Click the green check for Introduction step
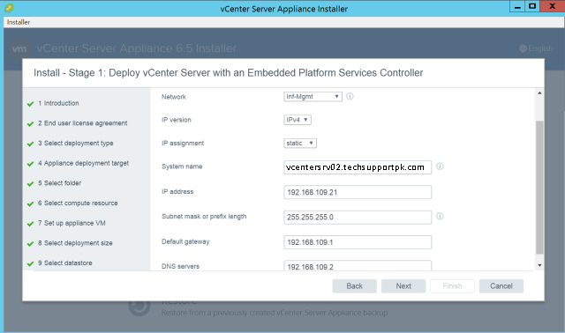Viewport: 565px width, 333px height. [30, 104]
